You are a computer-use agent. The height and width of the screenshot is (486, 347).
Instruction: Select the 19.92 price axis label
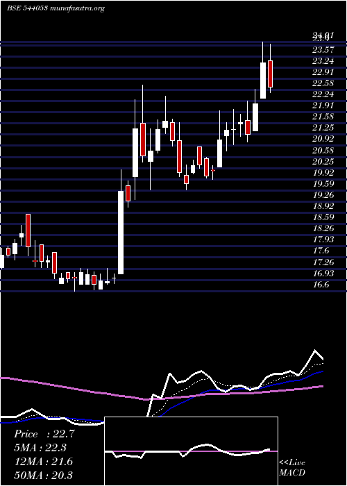[323, 173]
